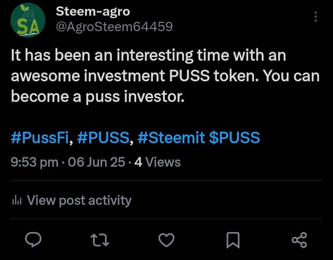Click the reply speech bubble icon
Image resolution: width=333 pixels, height=260 pixels.
pos(33,240)
